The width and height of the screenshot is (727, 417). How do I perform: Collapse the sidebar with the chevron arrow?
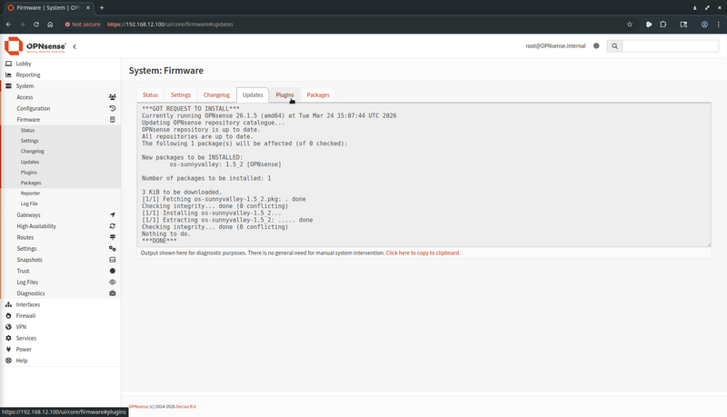[75, 46]
